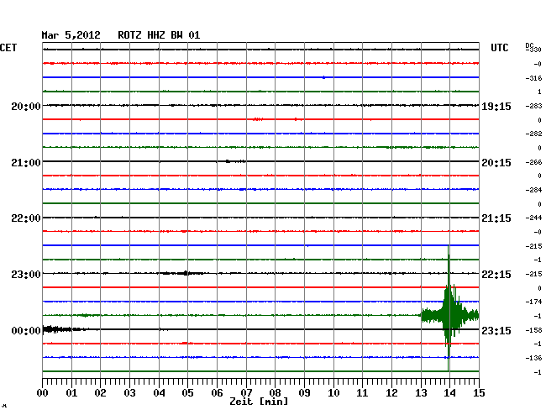Click the DC offset value -284
Image resolution: width=546 pixels, height=415 pixels.
[x=533, y=191]
